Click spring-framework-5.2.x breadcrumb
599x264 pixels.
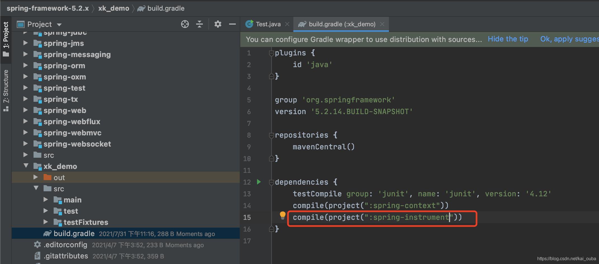(x=47, y=8)
